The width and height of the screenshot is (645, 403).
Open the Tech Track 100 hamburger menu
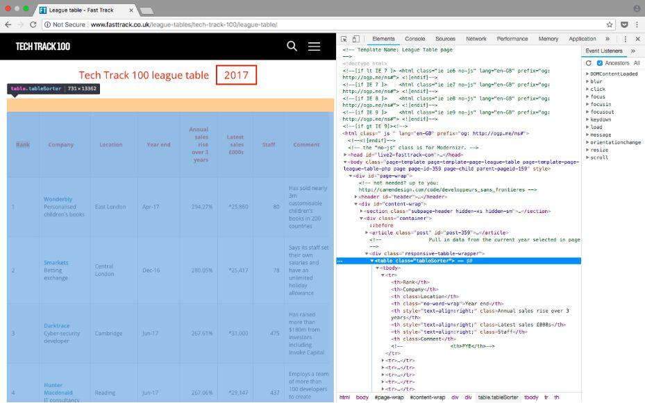pos(314,46)
